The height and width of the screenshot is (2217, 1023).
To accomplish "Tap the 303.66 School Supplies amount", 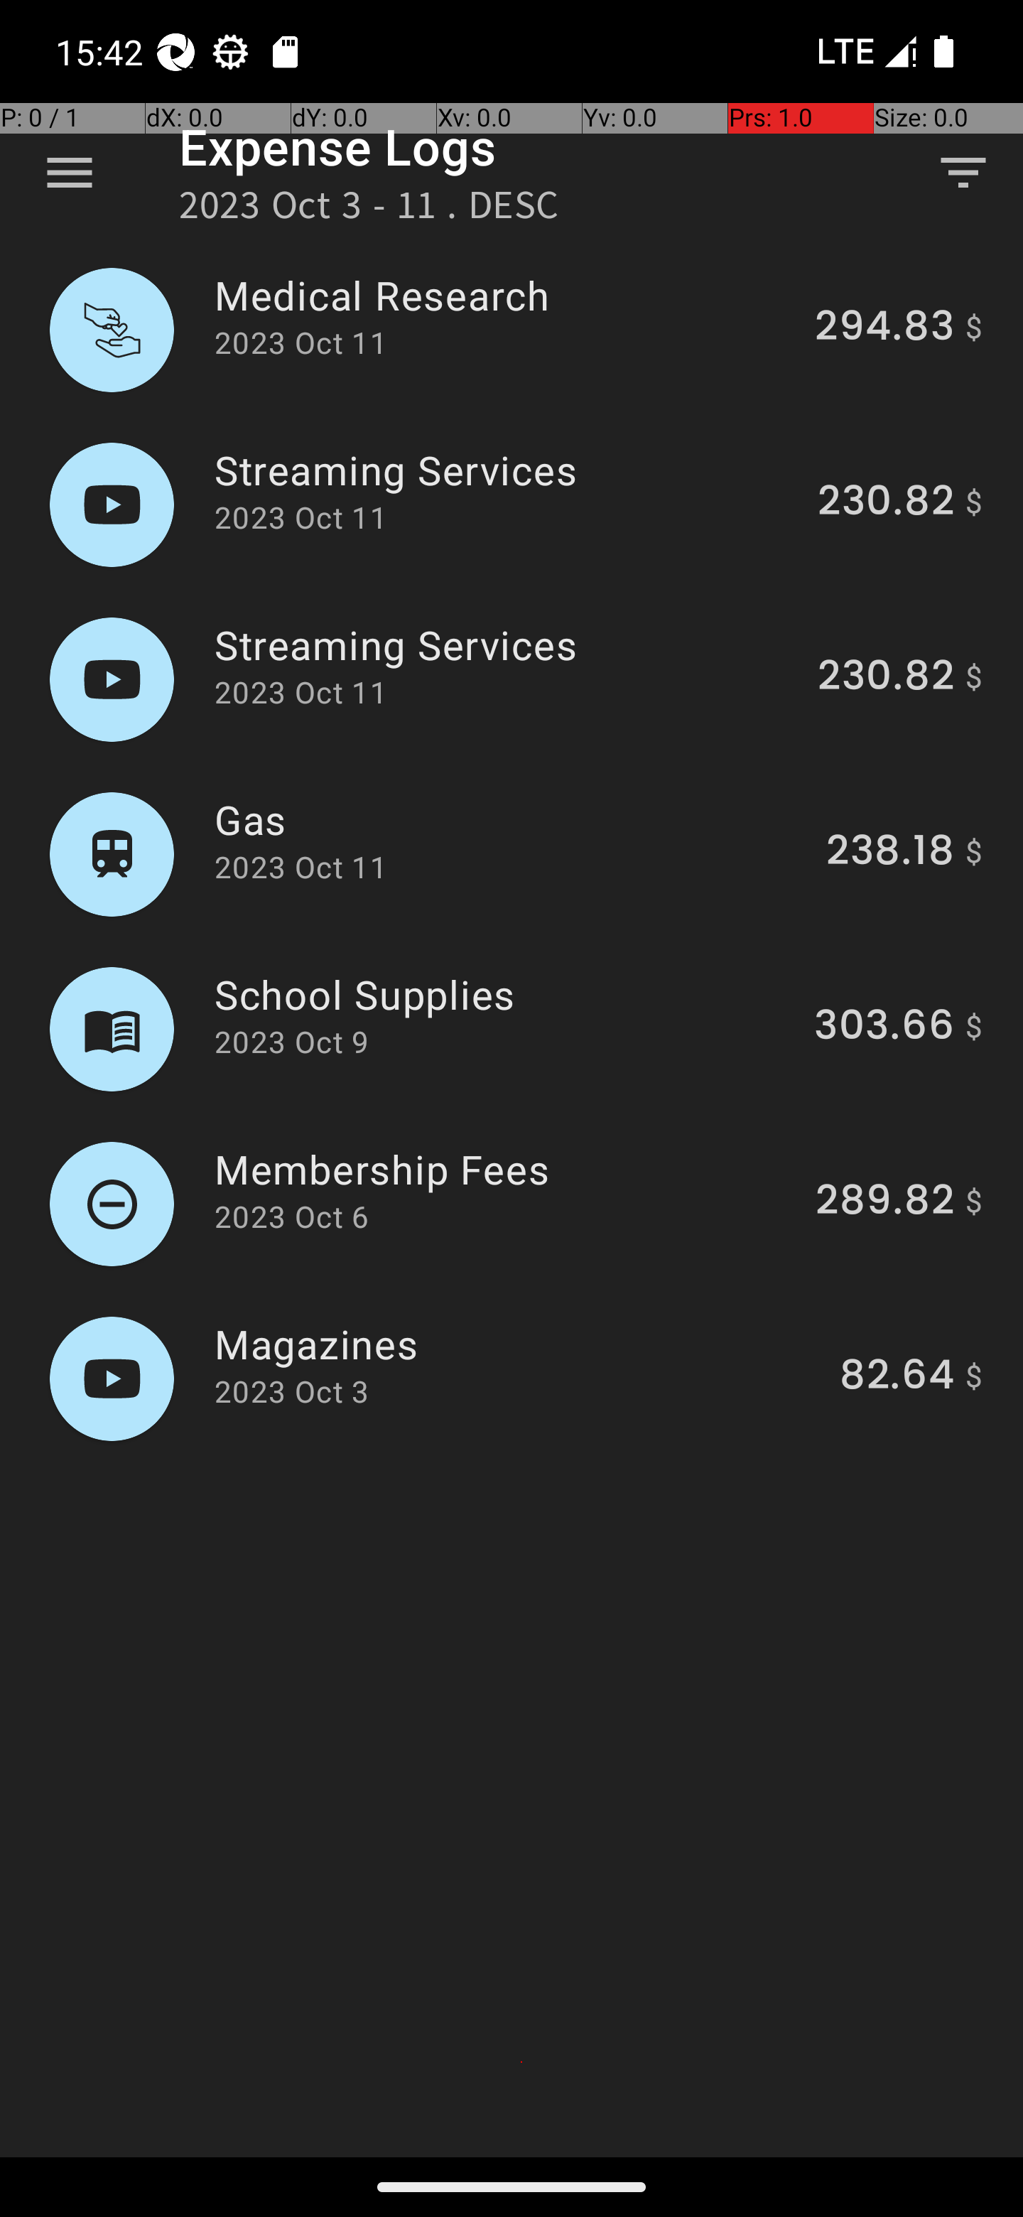I will point(884,1024).
